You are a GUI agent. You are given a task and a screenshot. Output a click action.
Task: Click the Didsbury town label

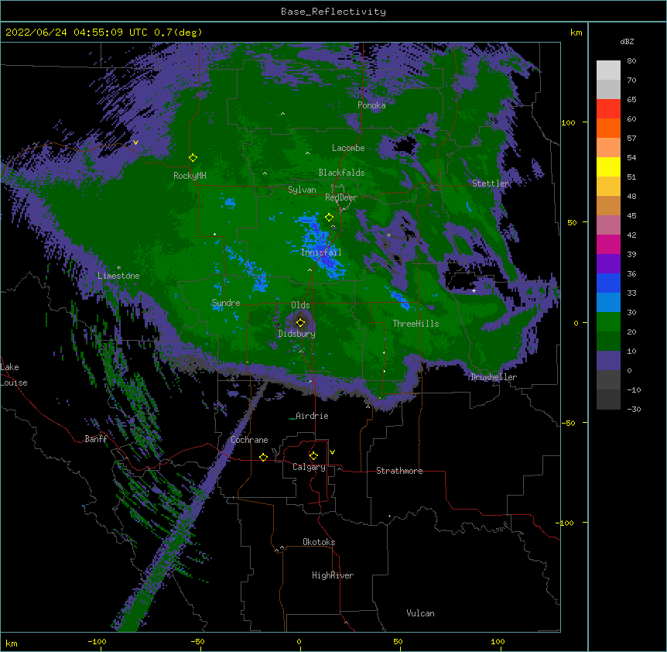pyautogui.click(x=297, y=334)
